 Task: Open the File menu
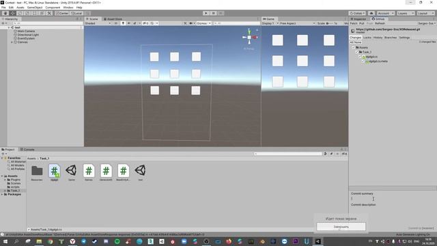3,8
